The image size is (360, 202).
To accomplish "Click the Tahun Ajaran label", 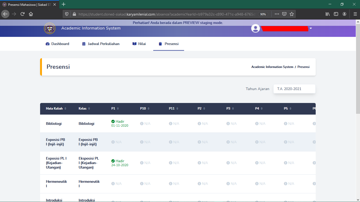I will click(257, 89).
